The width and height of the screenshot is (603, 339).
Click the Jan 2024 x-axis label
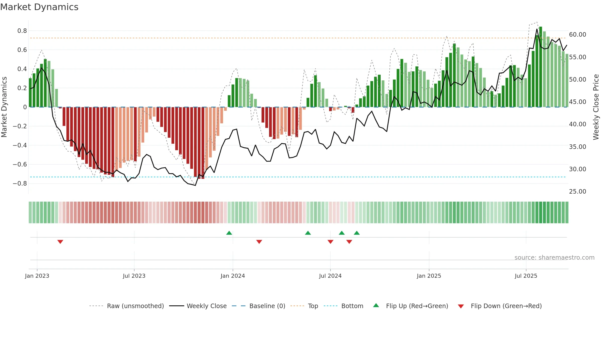233,276
